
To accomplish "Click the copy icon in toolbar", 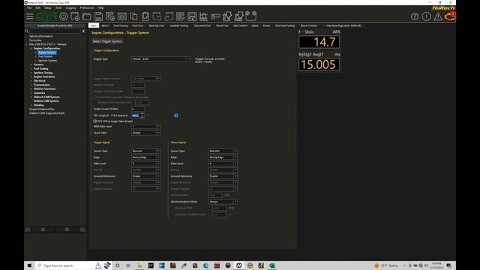I will tap(133, 16).
